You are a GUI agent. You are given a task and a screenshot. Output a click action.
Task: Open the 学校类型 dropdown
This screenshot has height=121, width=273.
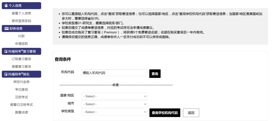tap(114, 112)
